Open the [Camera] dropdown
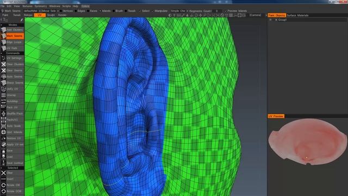The height and width of the screenshot is (196, 348). coord(255,15)
